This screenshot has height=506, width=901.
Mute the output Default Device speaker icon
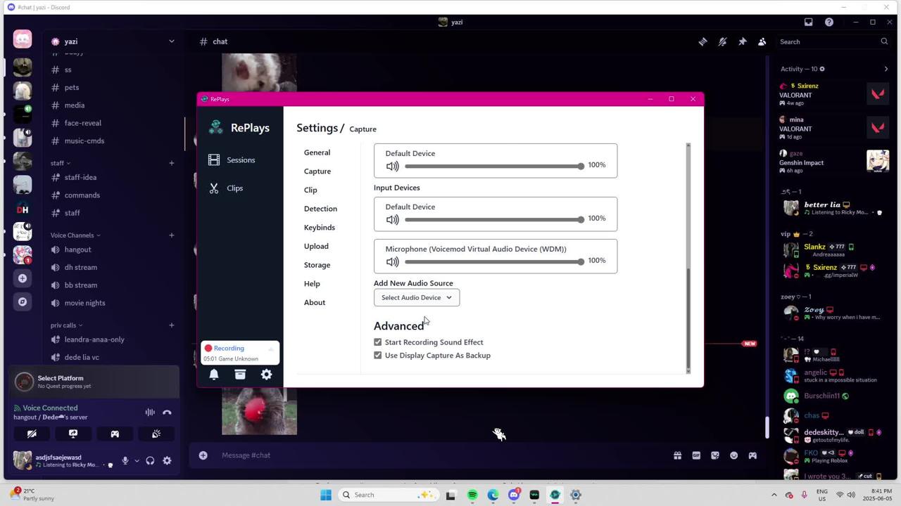(x=392, y=167)
